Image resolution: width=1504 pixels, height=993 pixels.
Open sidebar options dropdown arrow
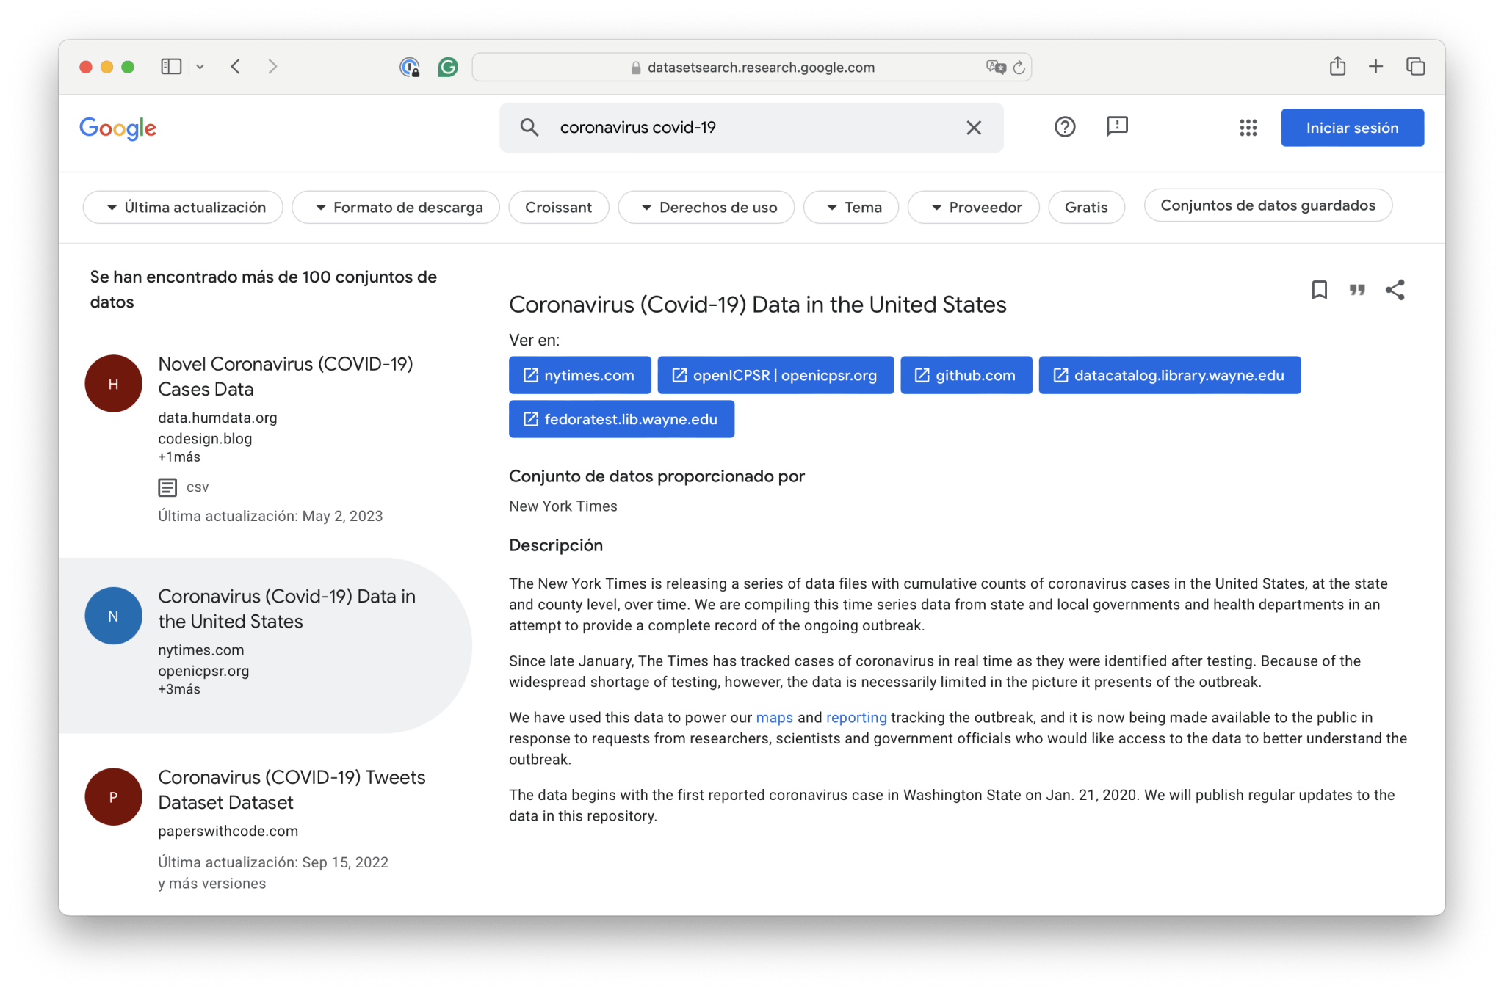coord(200,67)
